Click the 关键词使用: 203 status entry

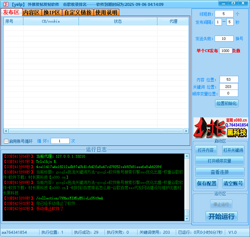coord(155,232)
